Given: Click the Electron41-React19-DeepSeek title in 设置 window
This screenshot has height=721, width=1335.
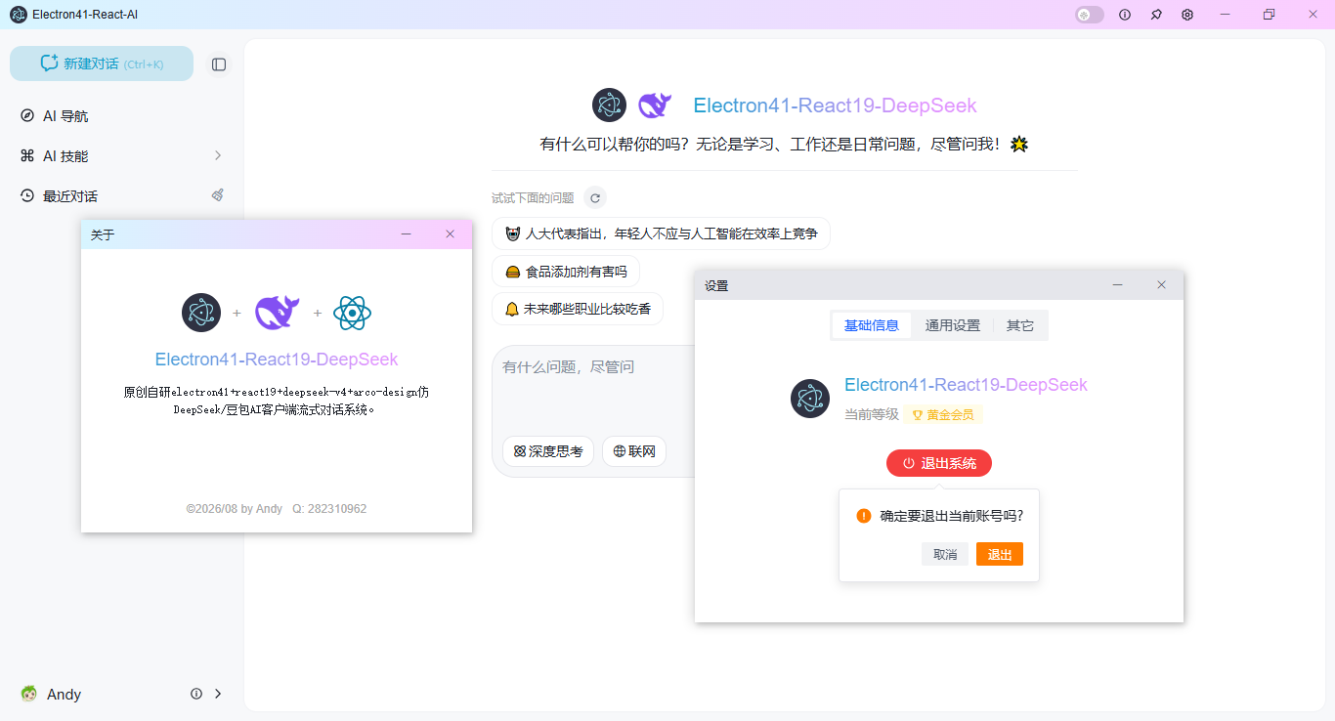Looking at the screenshot, I should coord(966,385).
